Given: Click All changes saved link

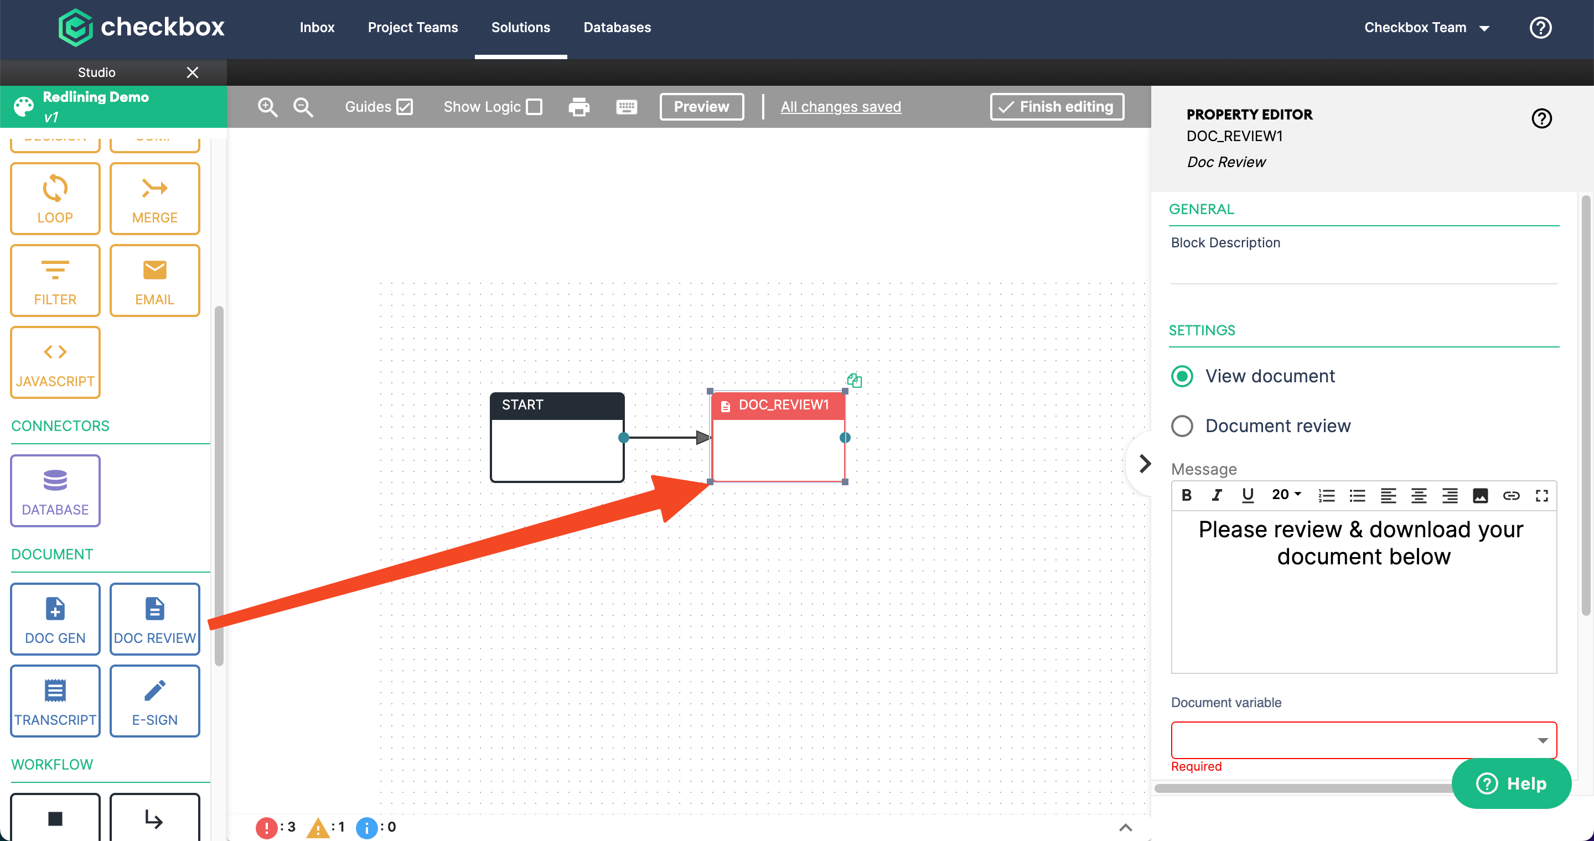Looking at the screenshot, I should [x=840, y=107].
